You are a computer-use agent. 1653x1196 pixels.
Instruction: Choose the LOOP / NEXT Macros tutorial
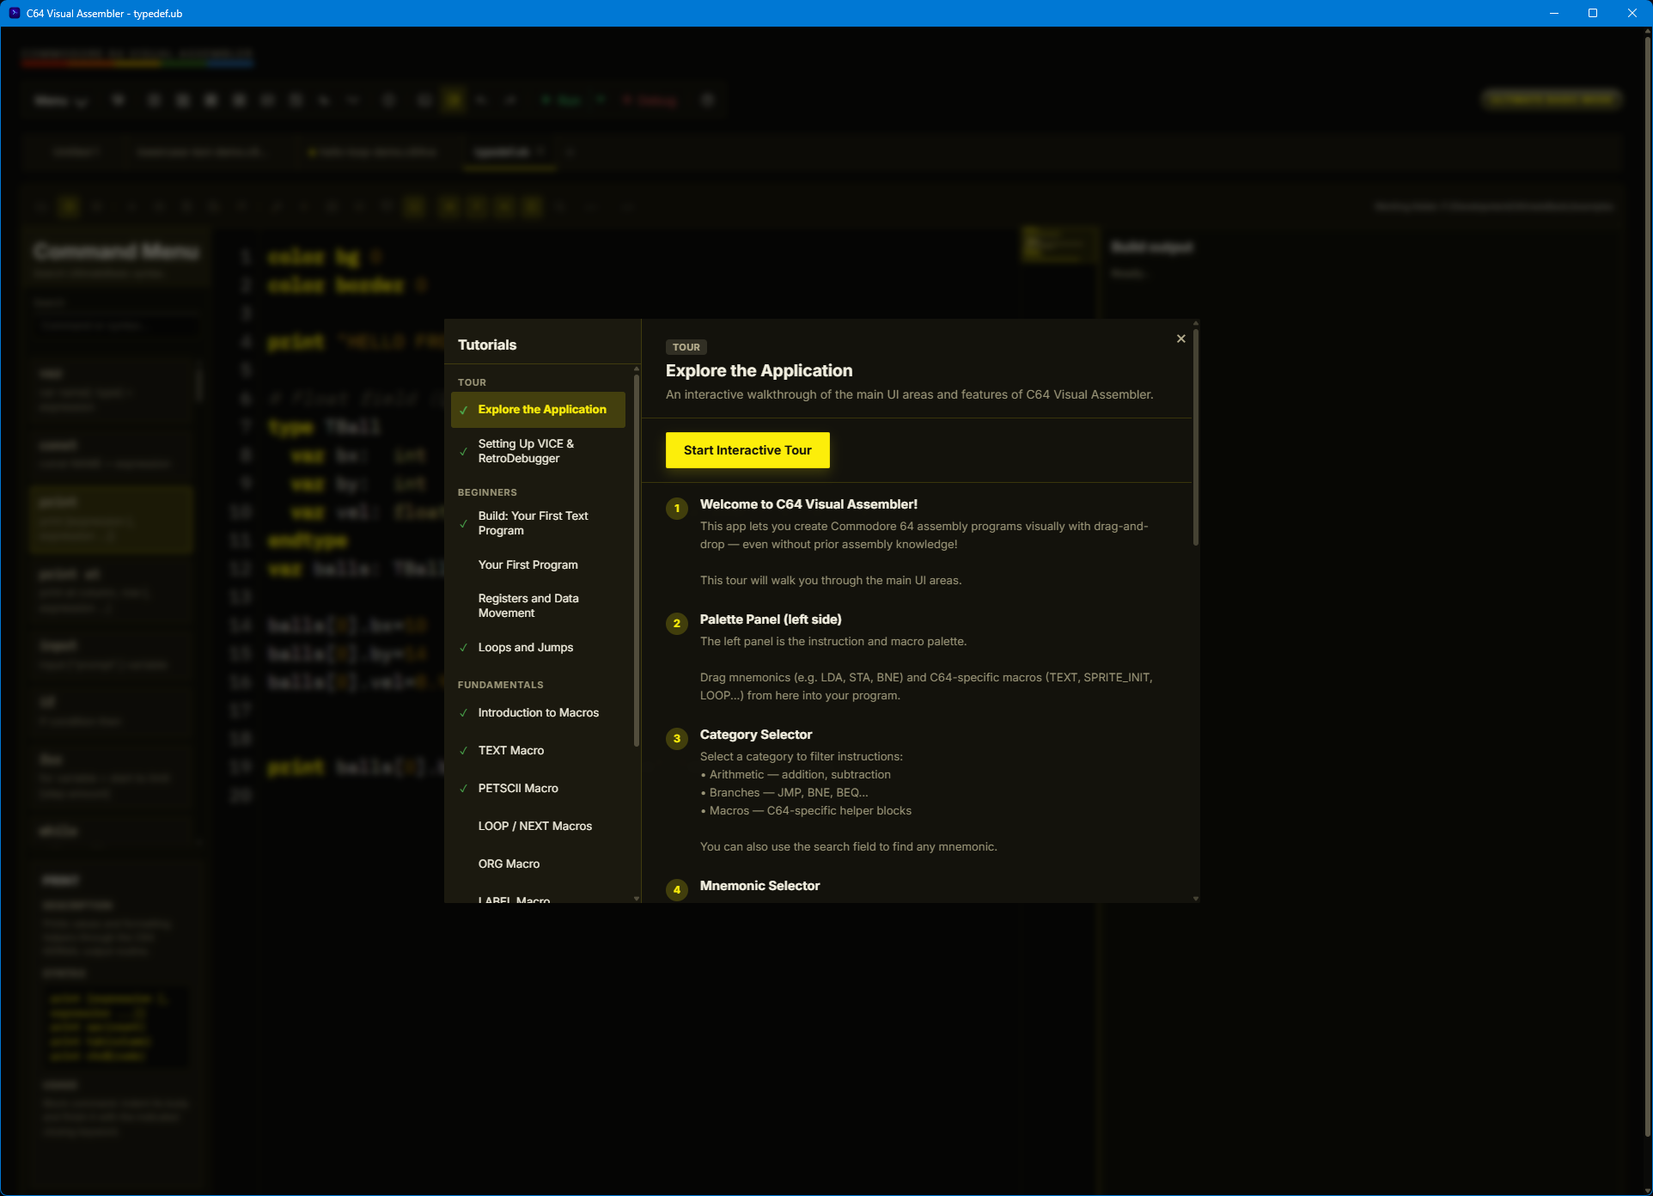pyautogui.click(x=538, y=826)
